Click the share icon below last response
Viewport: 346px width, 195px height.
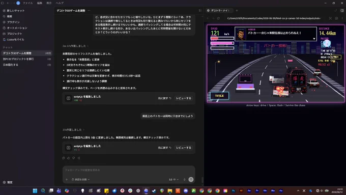tap(79, 158)
